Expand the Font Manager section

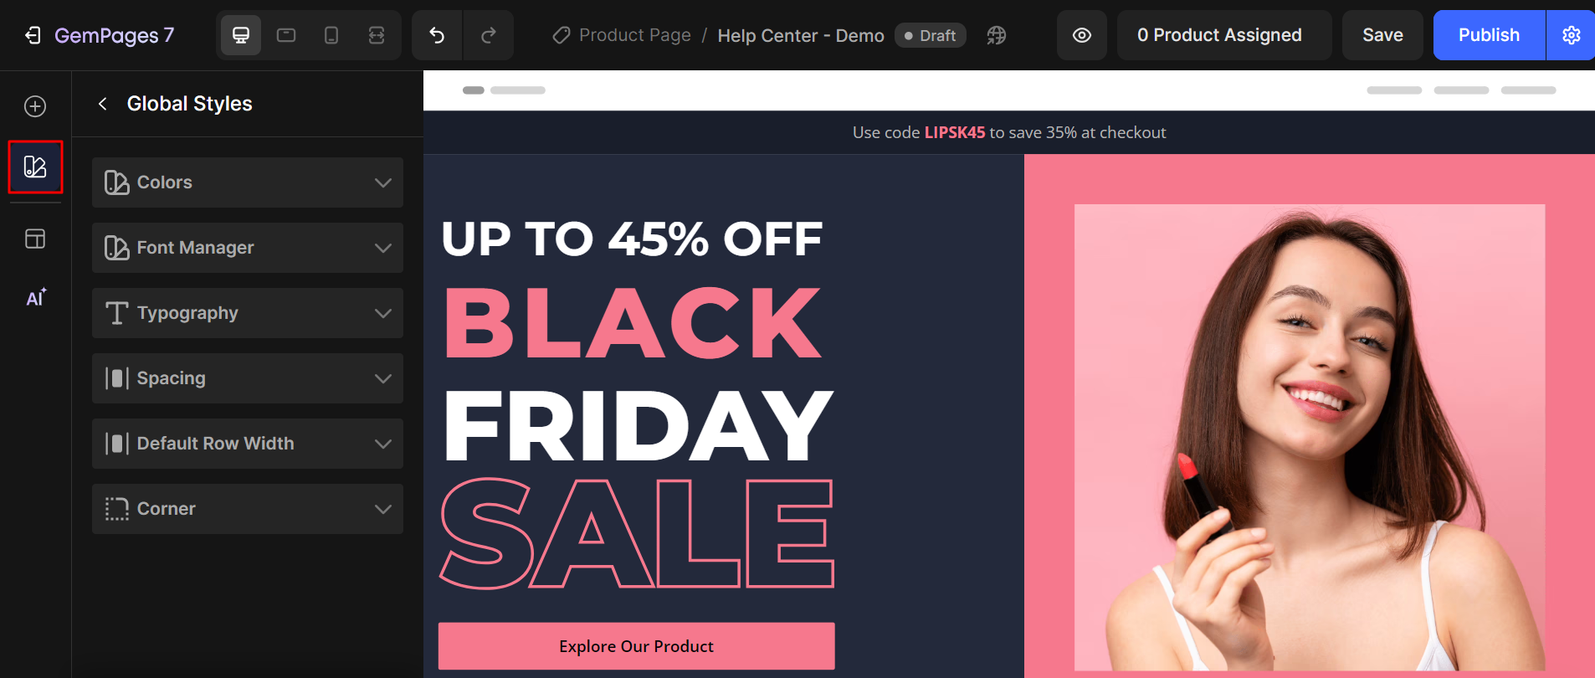[x=248, y=248]
